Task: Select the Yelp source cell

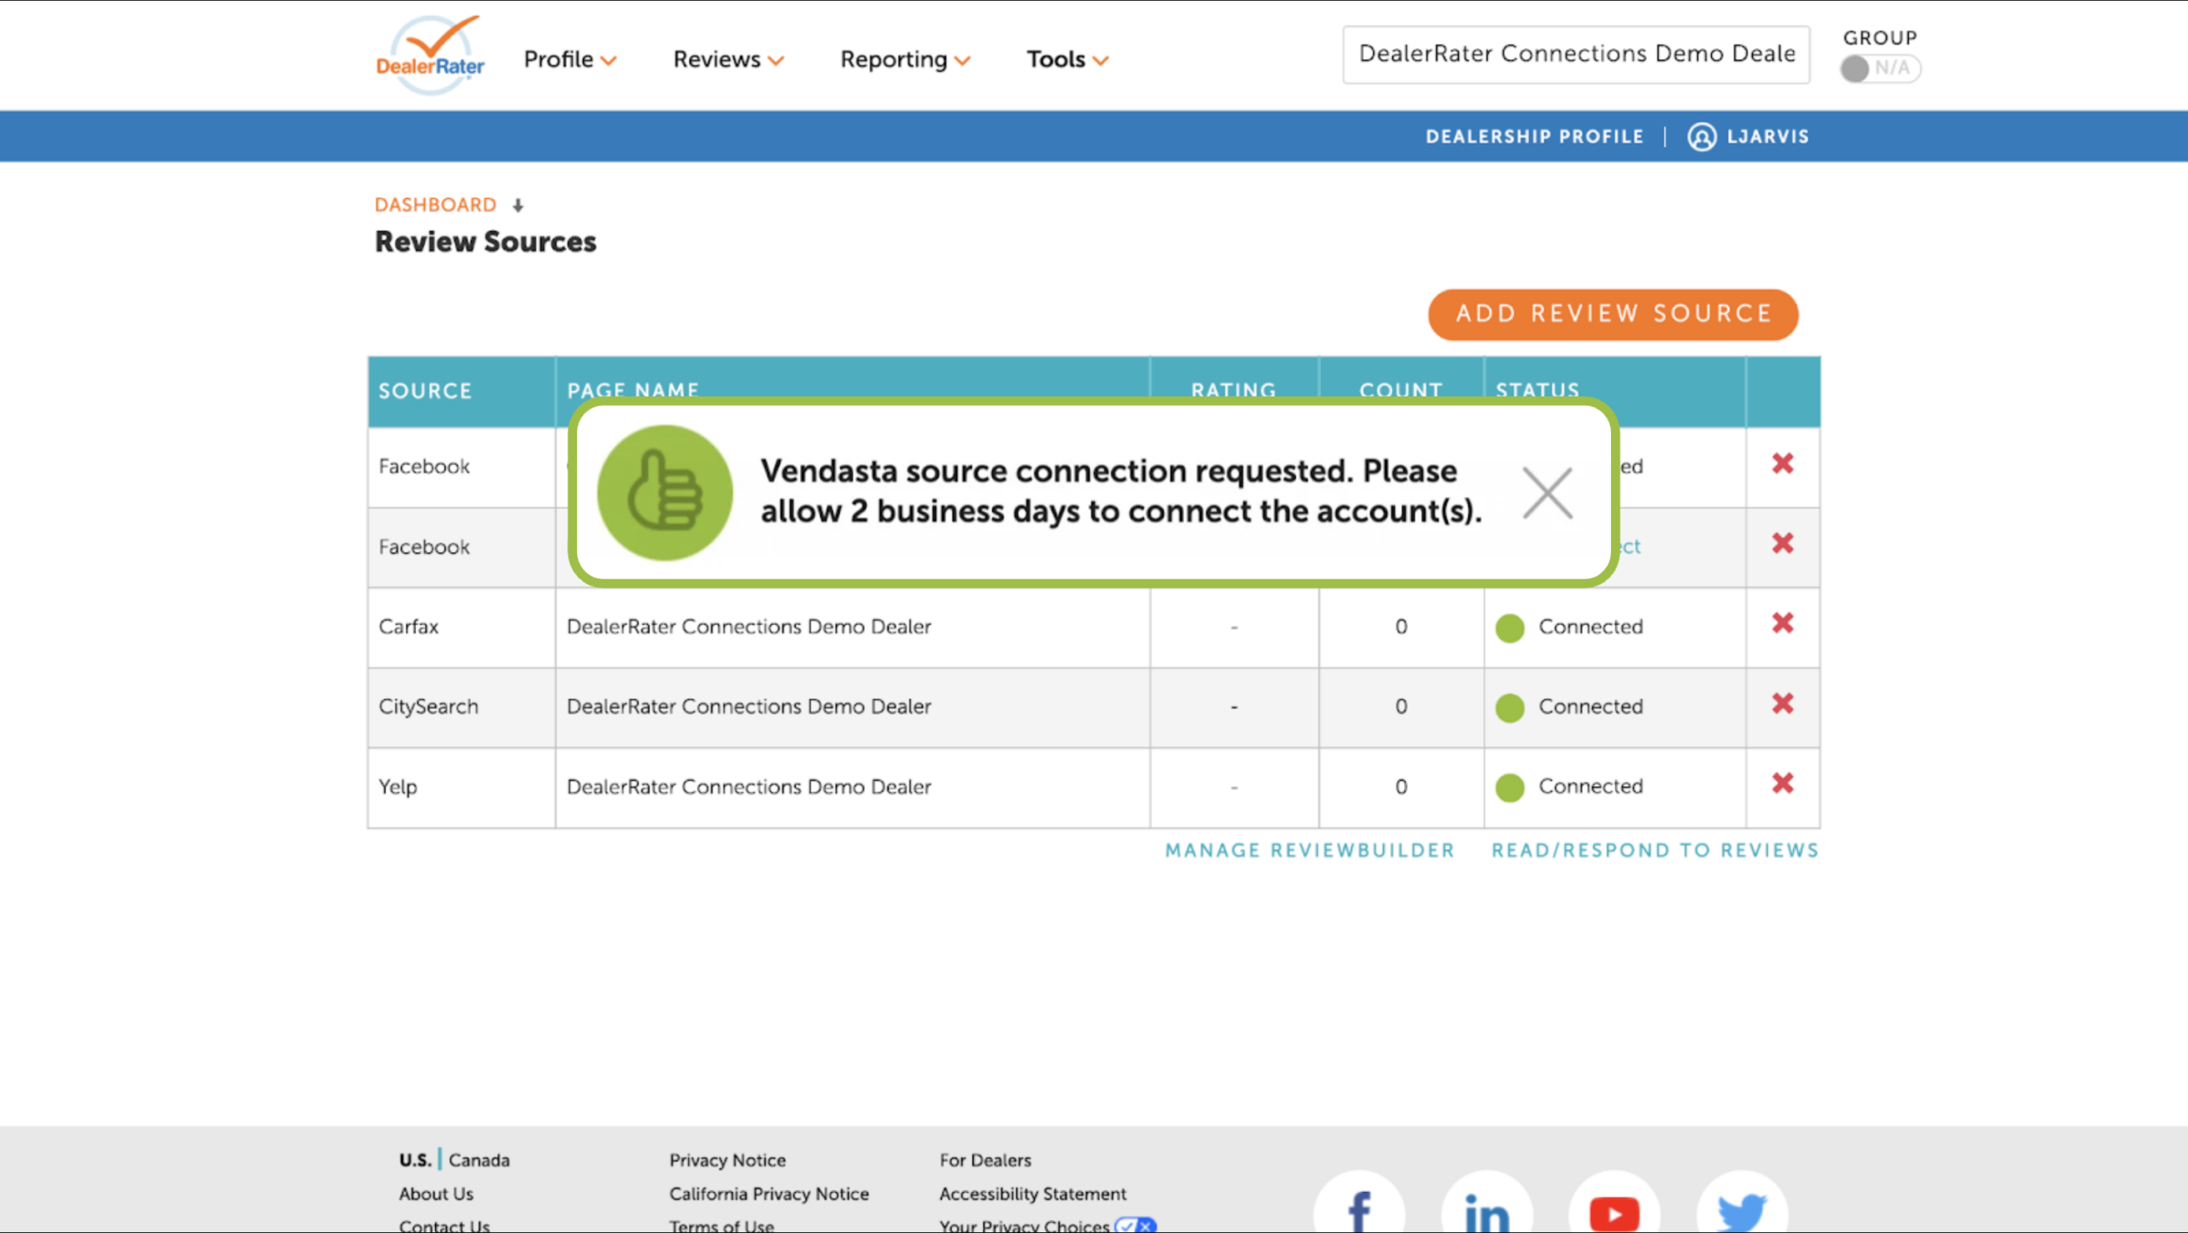Action: 462,787
